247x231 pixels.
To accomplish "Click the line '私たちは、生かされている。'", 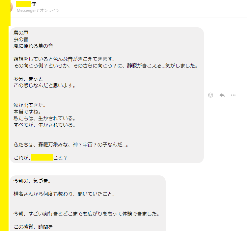I will 44,118.
